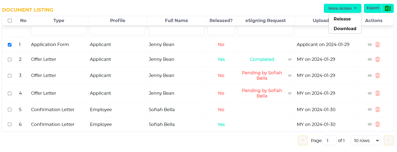
Task: Tick the select-all checkbox in the header
Action: click(10, 20)
